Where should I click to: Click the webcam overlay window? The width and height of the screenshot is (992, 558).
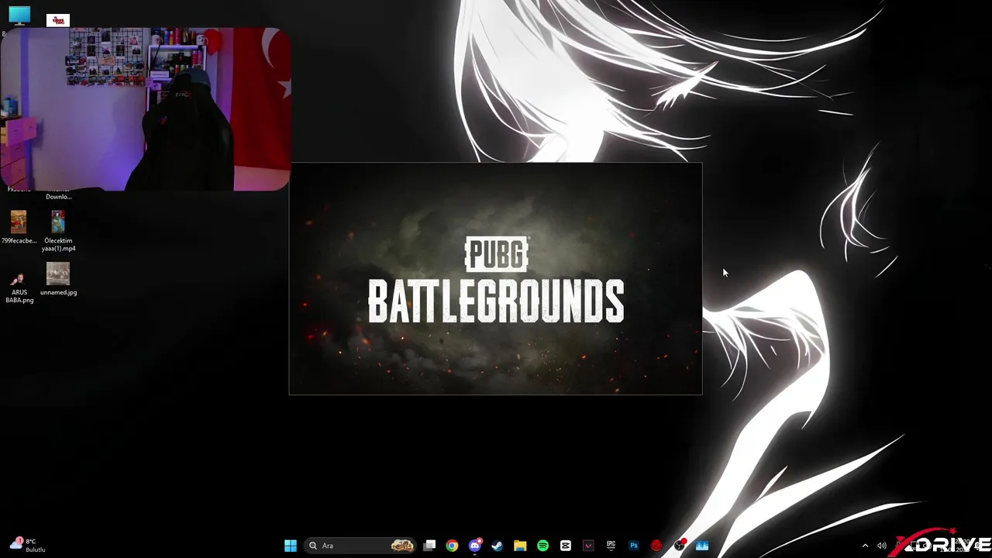tap(146, 108)
